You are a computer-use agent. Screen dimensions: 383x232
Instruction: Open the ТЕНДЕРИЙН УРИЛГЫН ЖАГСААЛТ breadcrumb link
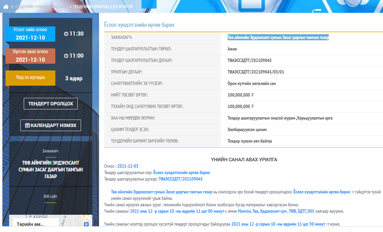tap(40, 6)
